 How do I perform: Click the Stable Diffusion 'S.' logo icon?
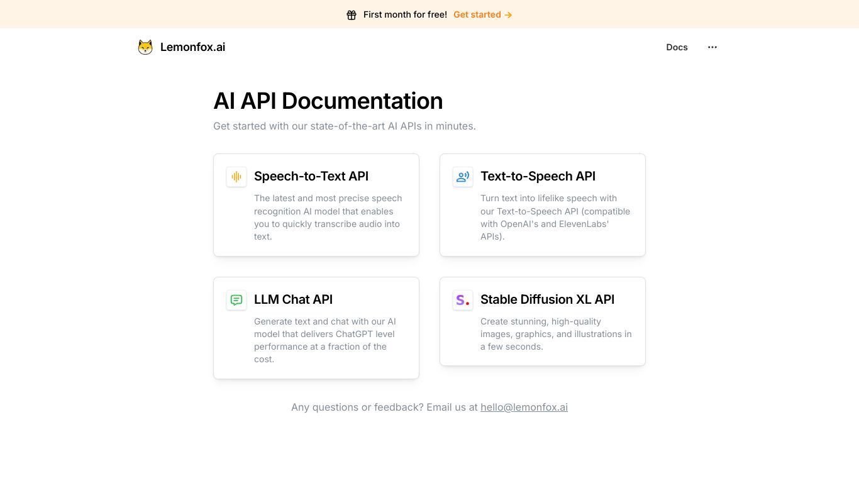[463, 300]
